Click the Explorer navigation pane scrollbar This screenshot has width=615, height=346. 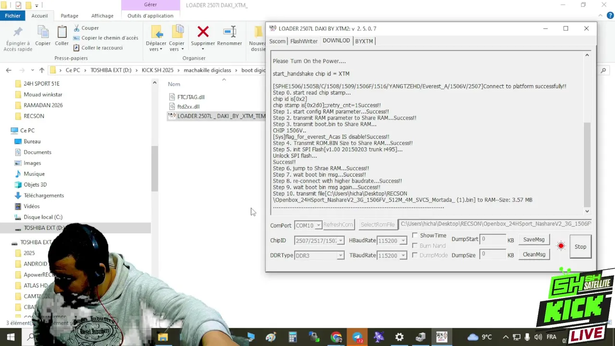pos(155,168)
